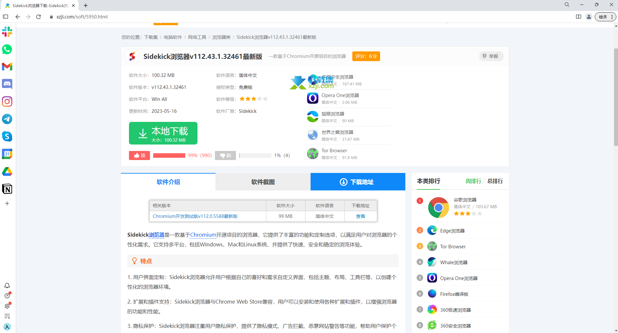This screenshot has width=618, height=333.
Task: Open Discord app in sidebar
Action: click(7, 84)
